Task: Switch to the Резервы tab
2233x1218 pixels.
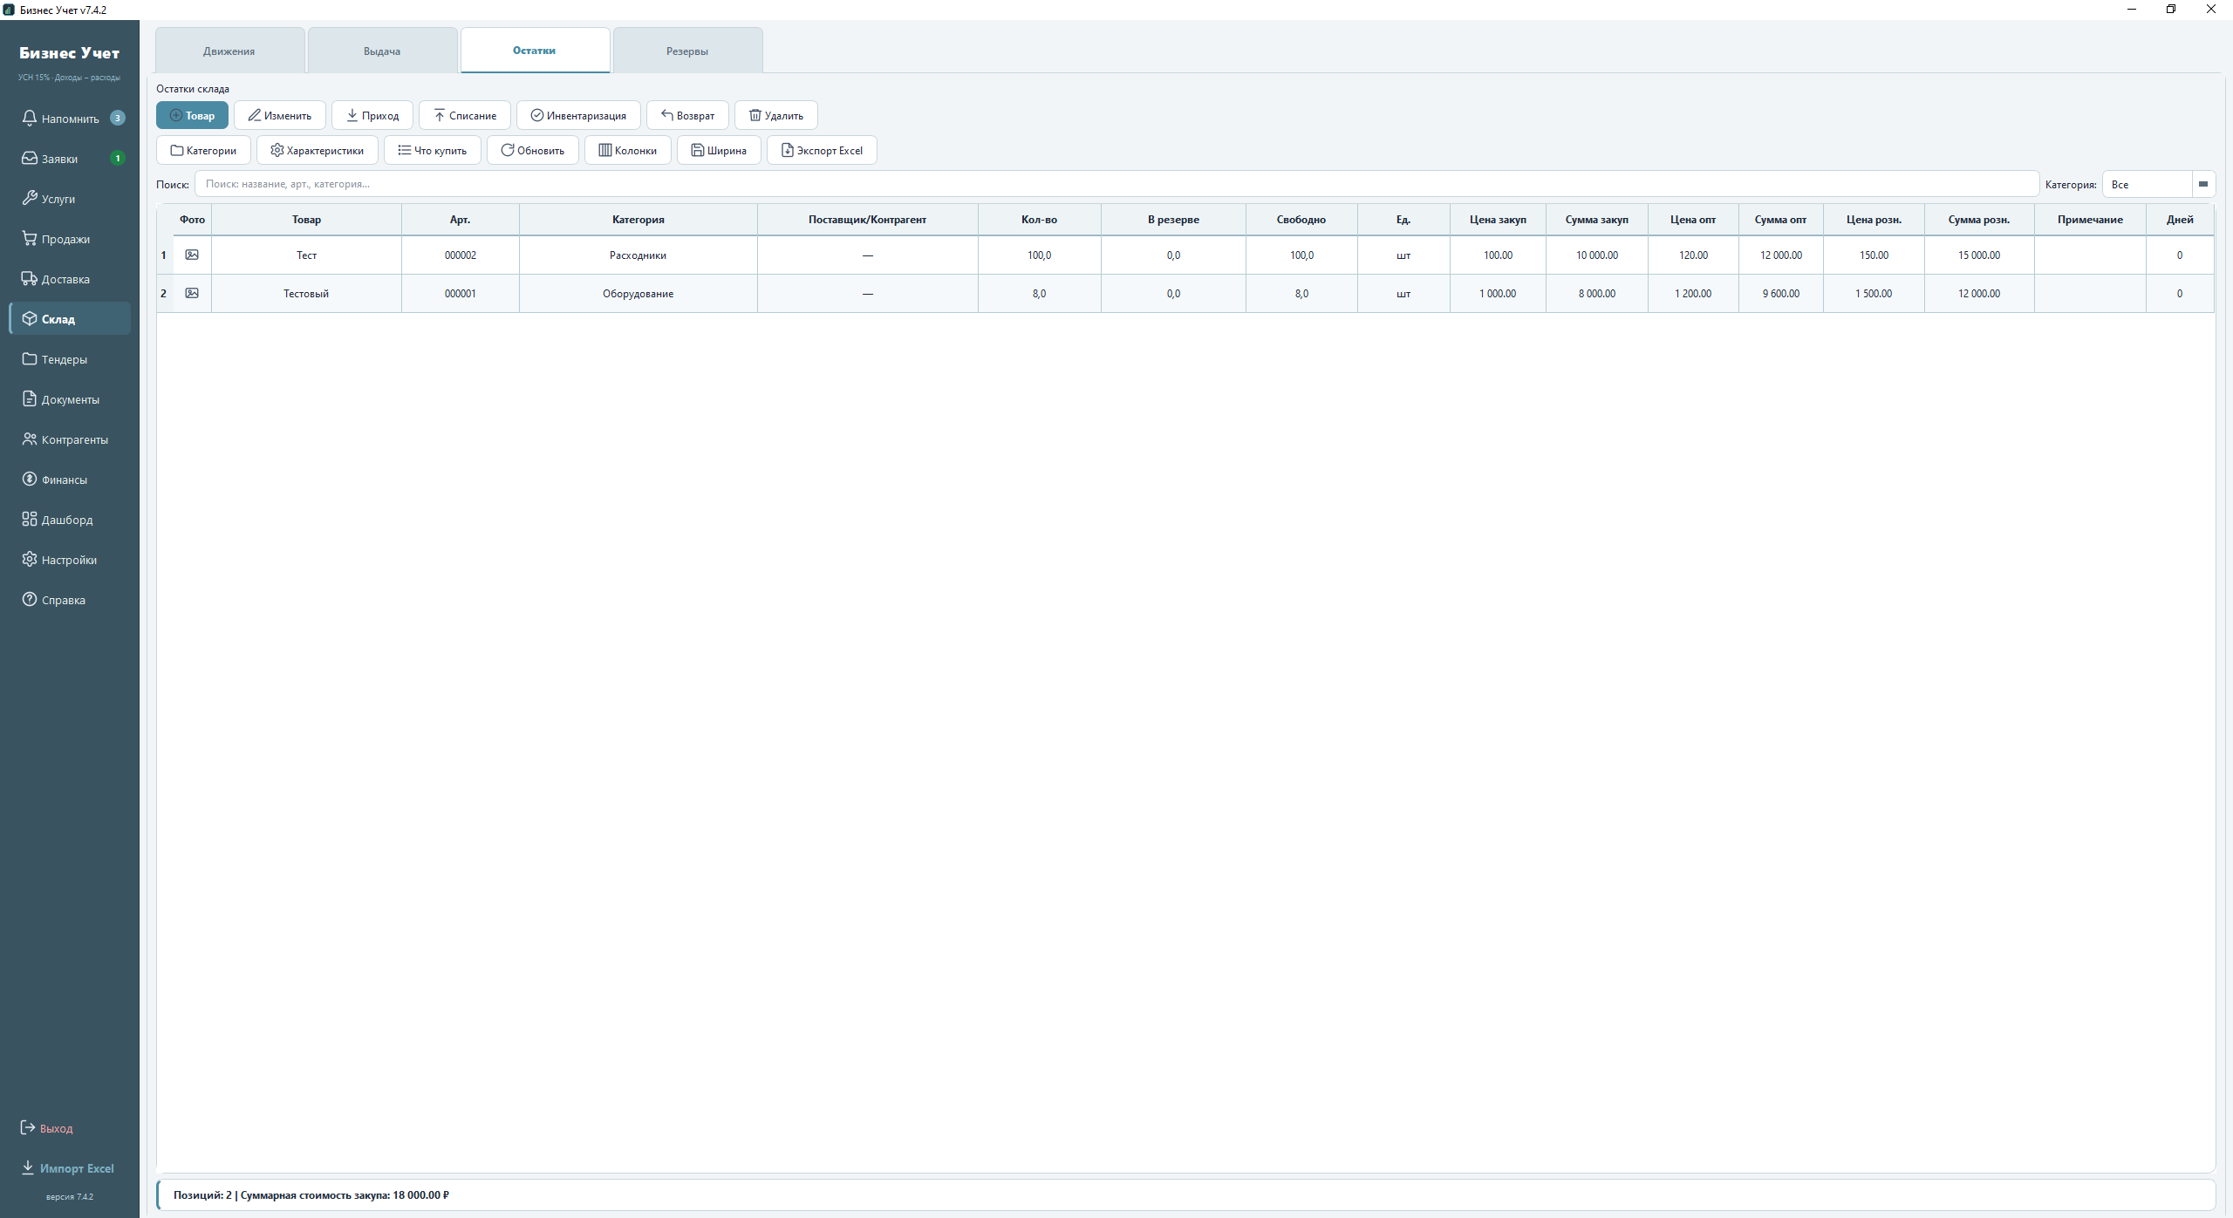Action: [687, 51]
